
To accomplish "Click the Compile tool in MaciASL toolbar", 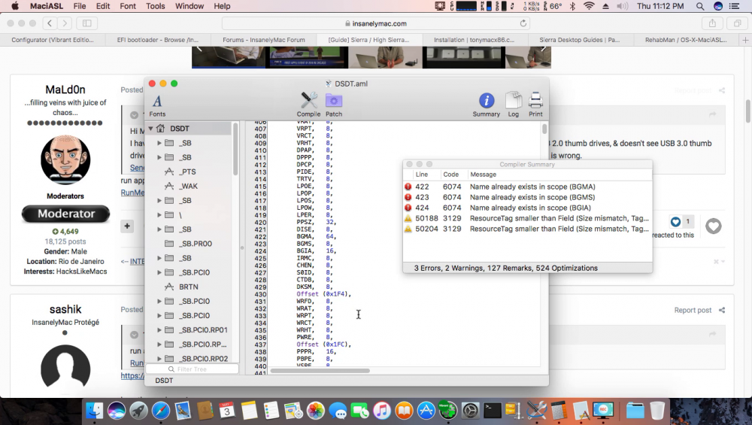I will [x=308, y=104].
